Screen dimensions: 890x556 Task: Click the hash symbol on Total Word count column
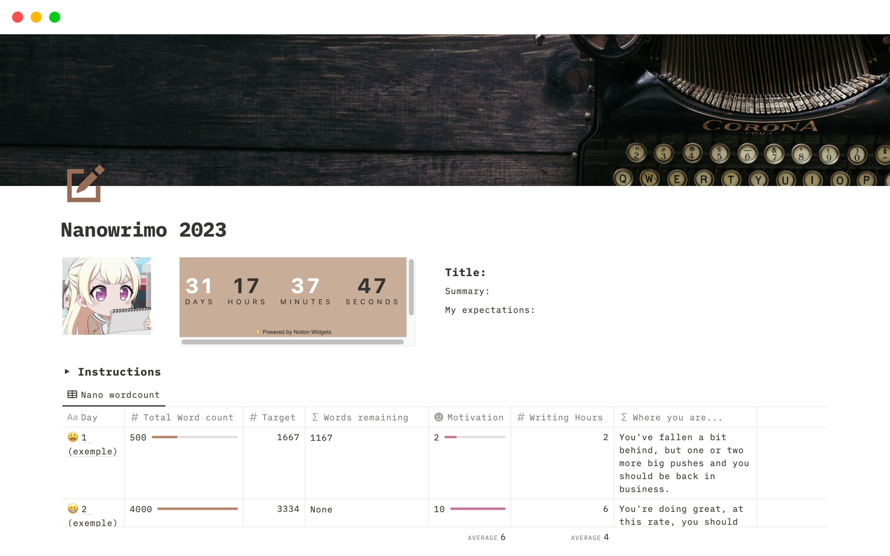pos(133,417)
